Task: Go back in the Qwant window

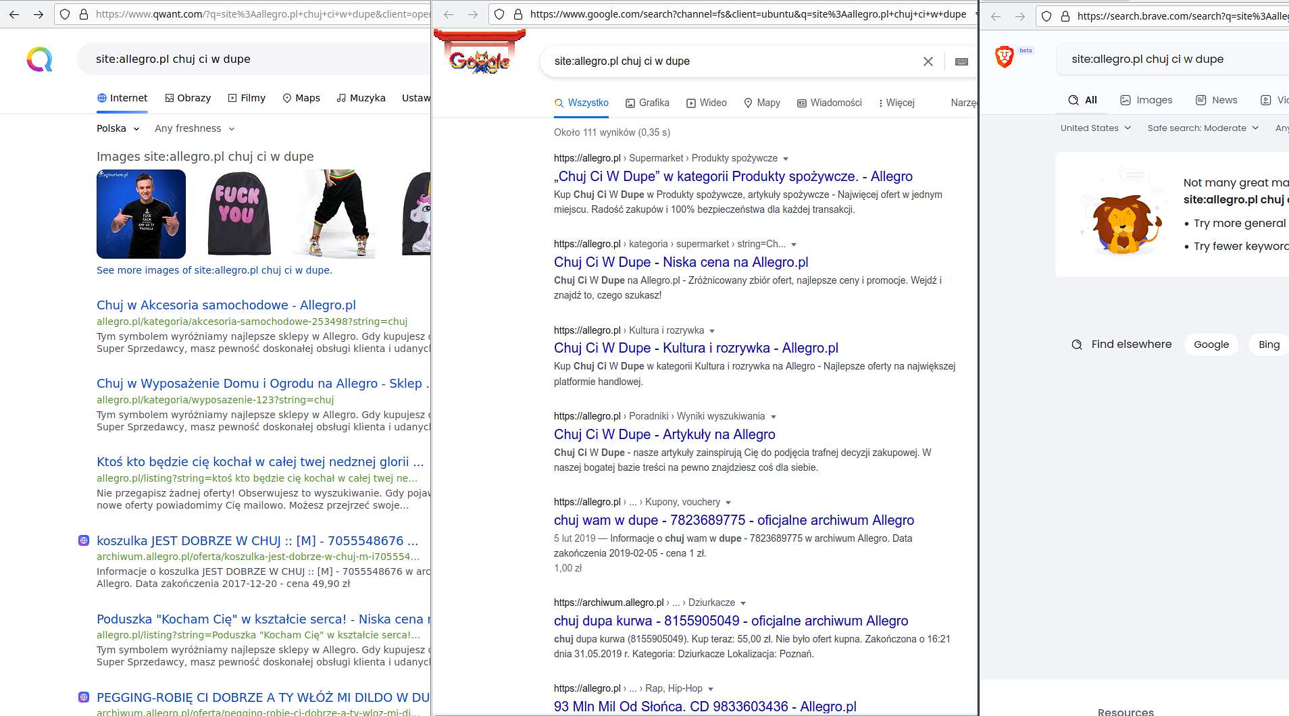Action: tap(14, 14)
